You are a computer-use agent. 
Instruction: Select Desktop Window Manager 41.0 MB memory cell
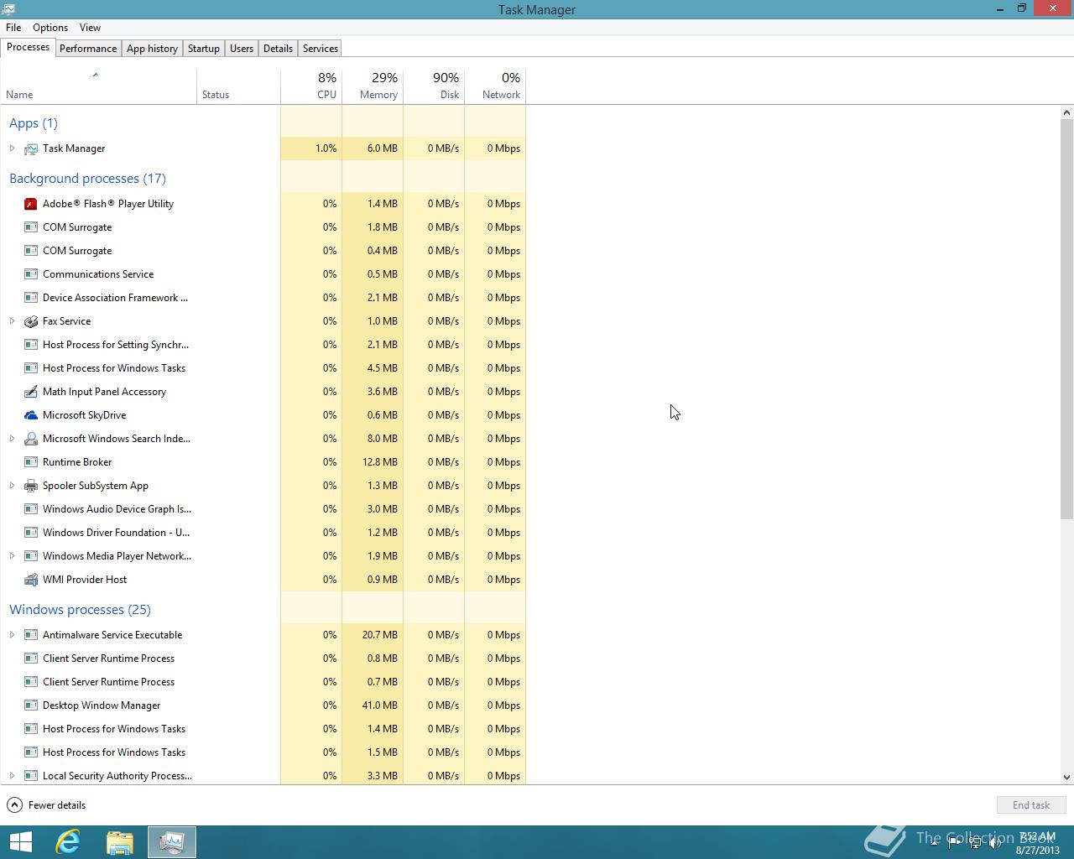point(373,705)
